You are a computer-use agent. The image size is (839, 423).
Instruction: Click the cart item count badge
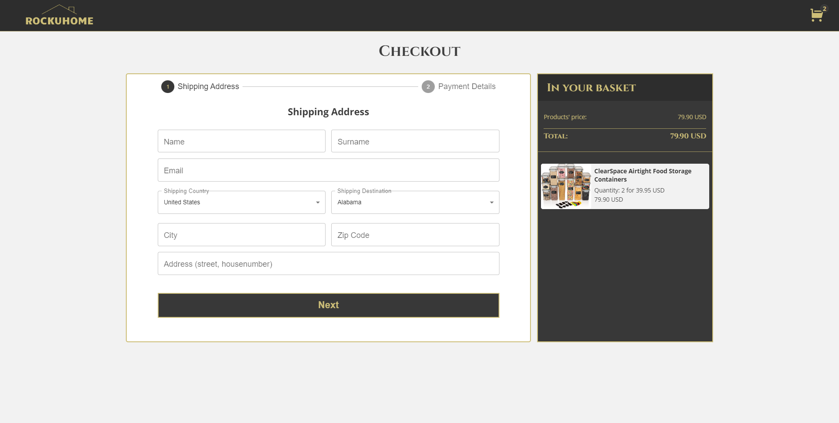[x=824, y=8]
